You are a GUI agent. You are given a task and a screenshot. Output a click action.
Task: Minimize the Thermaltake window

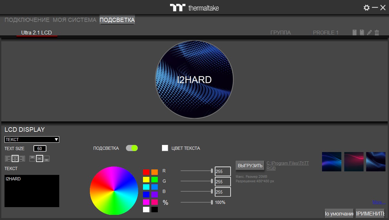[x=375, y=7]
